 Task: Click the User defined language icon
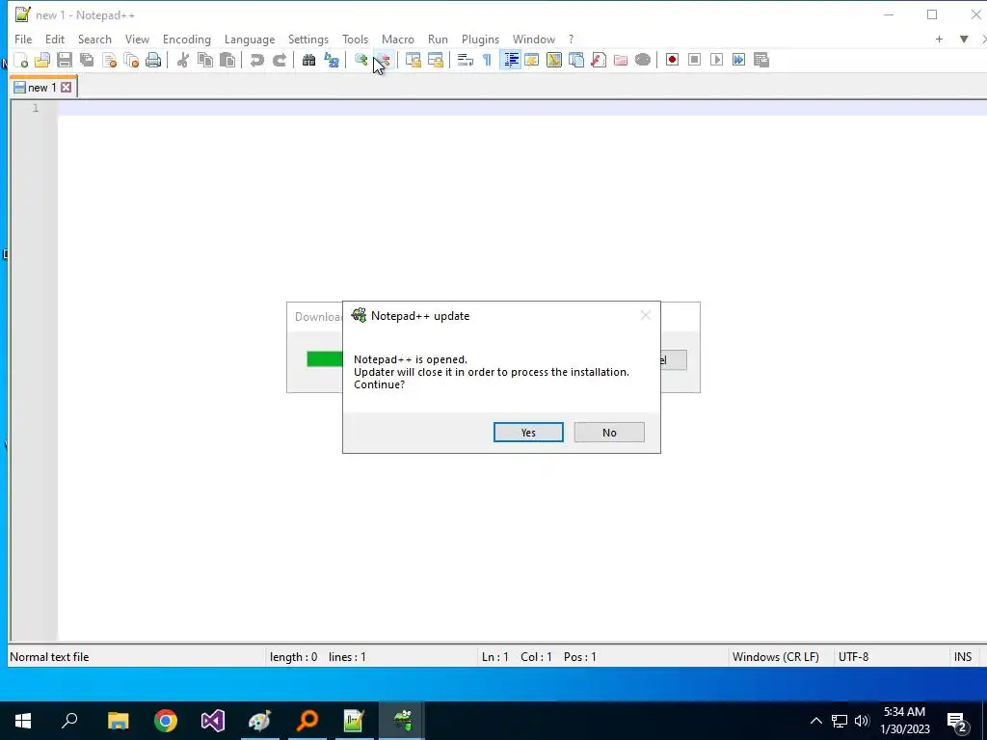pos(532,61)
